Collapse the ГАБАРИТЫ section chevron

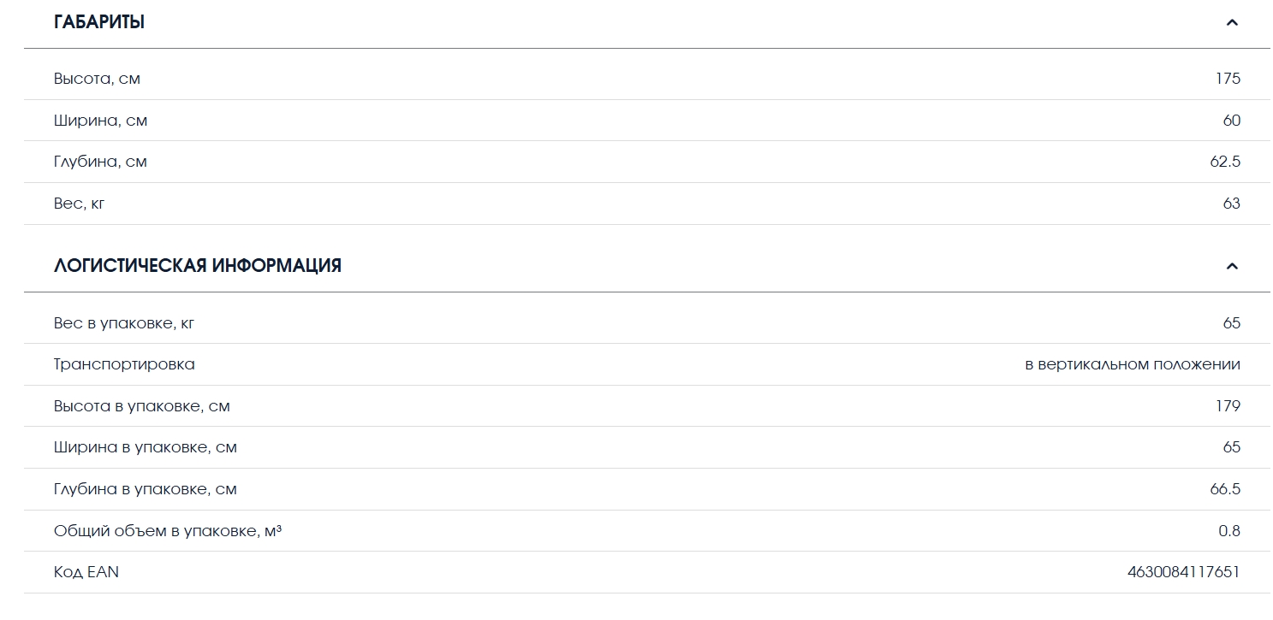1232,22
